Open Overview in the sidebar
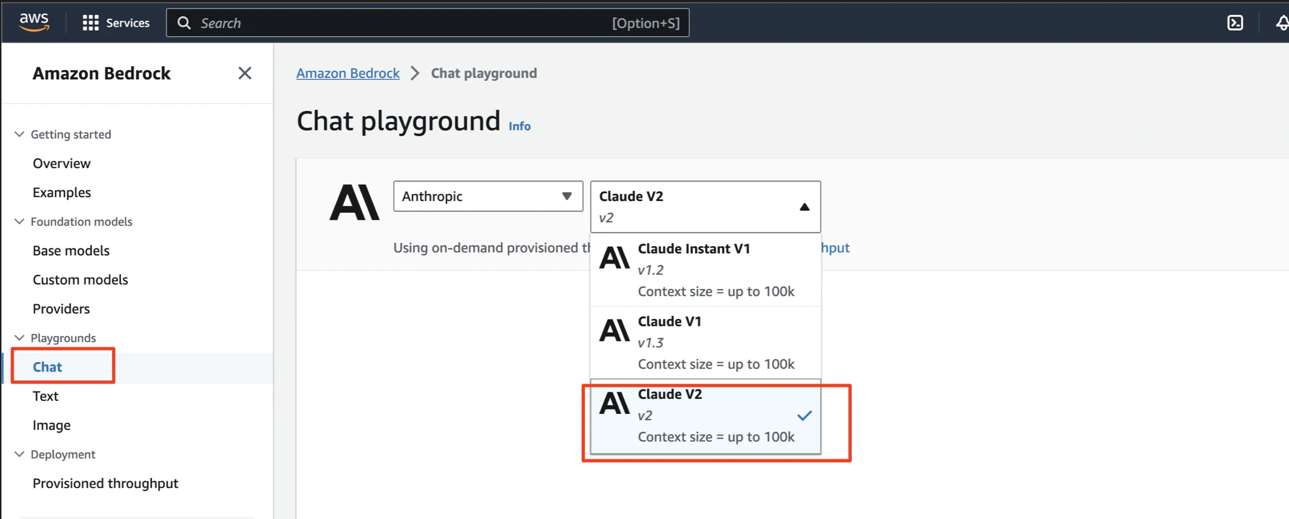Image resolution: width=1289 pixels, height=519 pixels. point(61,163)
